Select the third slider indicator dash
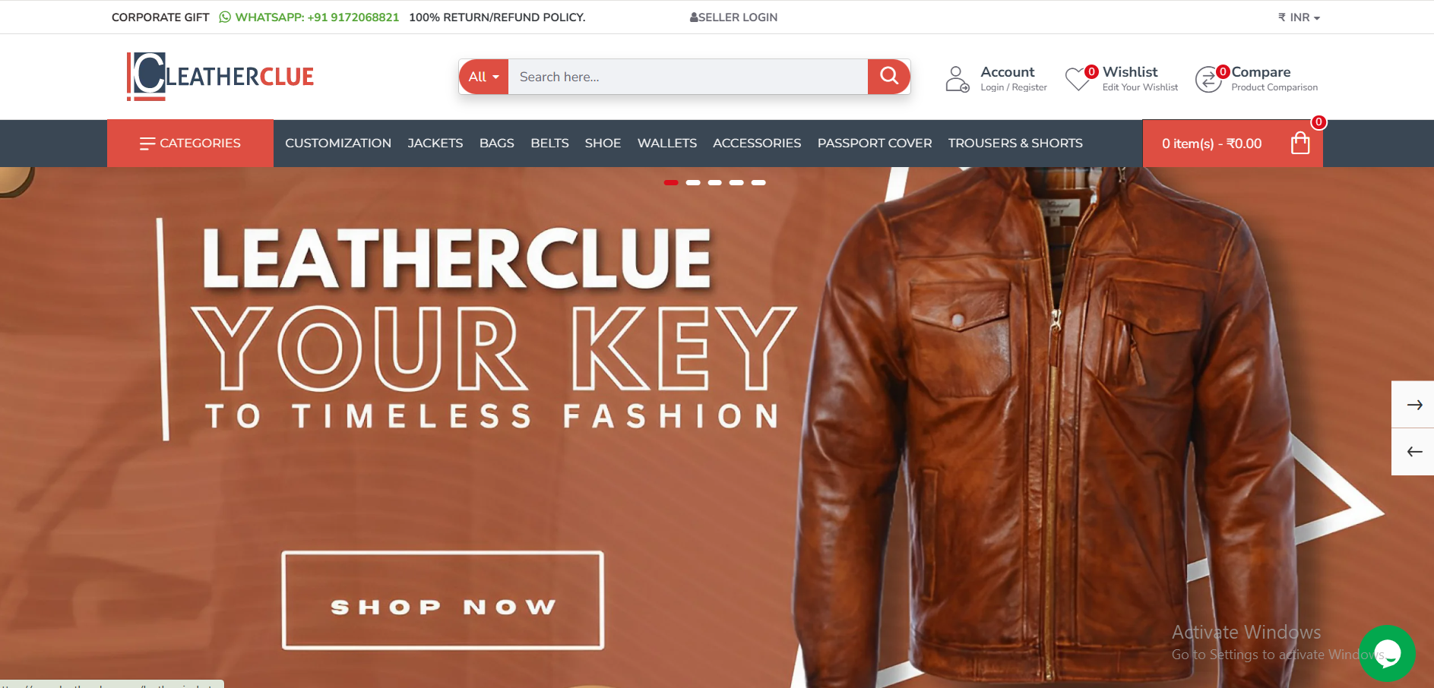Viewport: 1434px width, 688px height. point(714,182)
